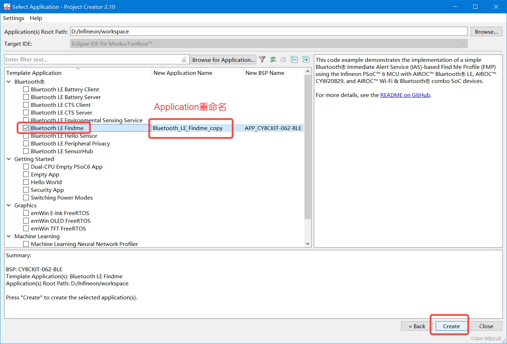Click the Project Creator title bar icon

point(7,7)
